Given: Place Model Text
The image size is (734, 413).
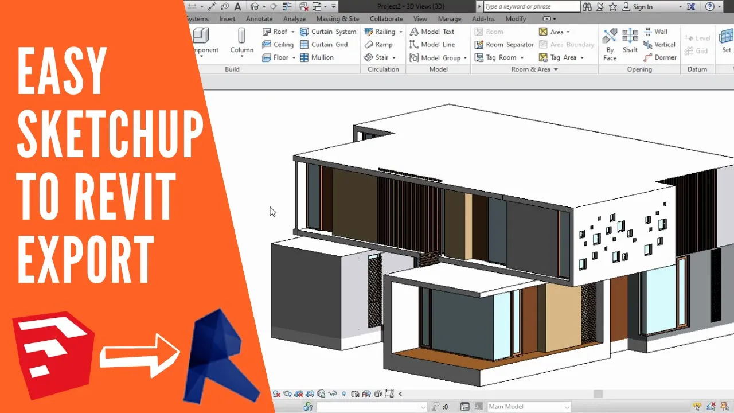Looking at the screenshot, I should [x=432, y=32].
